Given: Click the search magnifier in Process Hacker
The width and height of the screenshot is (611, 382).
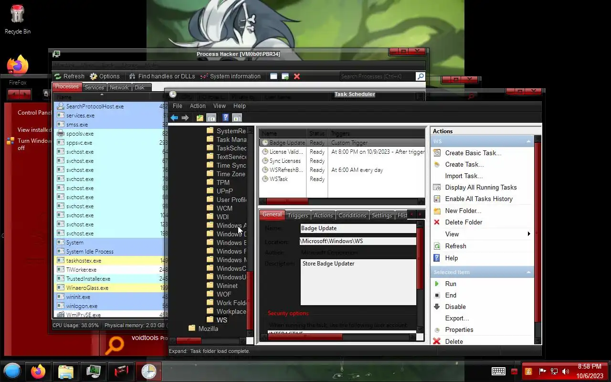Looking at the screenshot, I should point(420,76).
